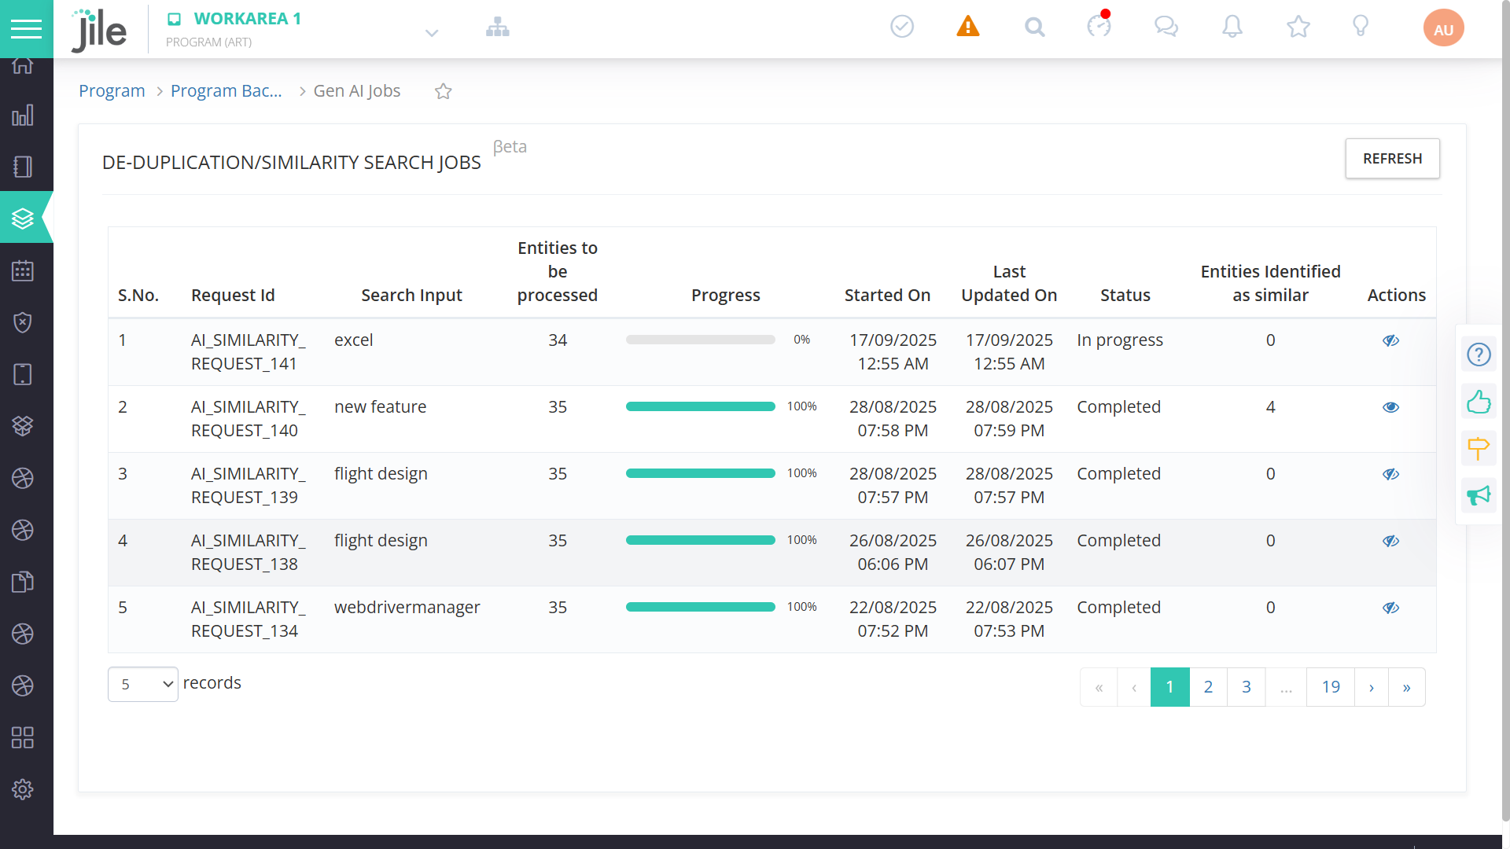
Task: Open the records per page dropdown
Action: (143, 684)
